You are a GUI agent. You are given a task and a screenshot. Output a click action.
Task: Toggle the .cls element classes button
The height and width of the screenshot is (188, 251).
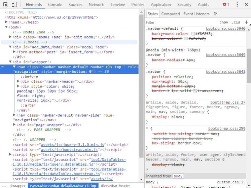click(236, 22)
